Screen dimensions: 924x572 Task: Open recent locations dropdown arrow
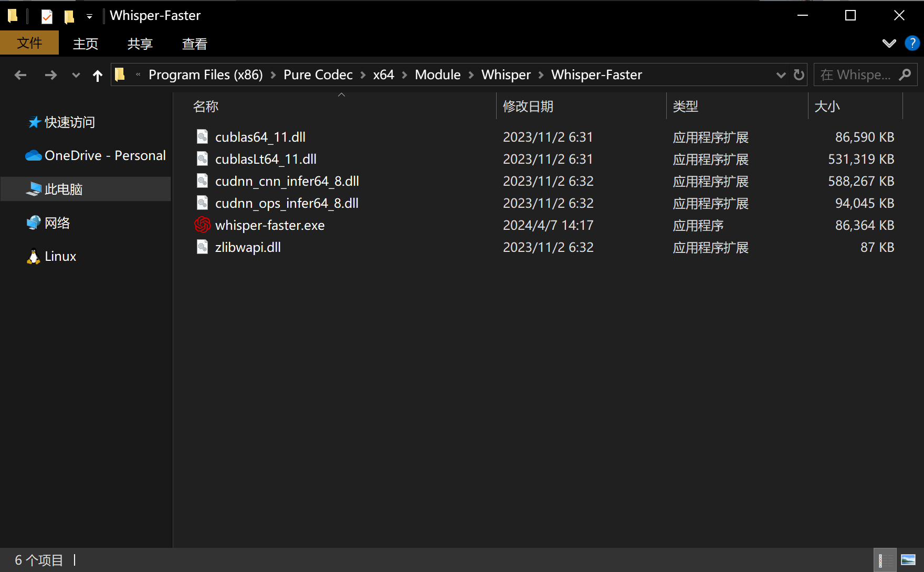pyautogui.click(x=76, y=75)
